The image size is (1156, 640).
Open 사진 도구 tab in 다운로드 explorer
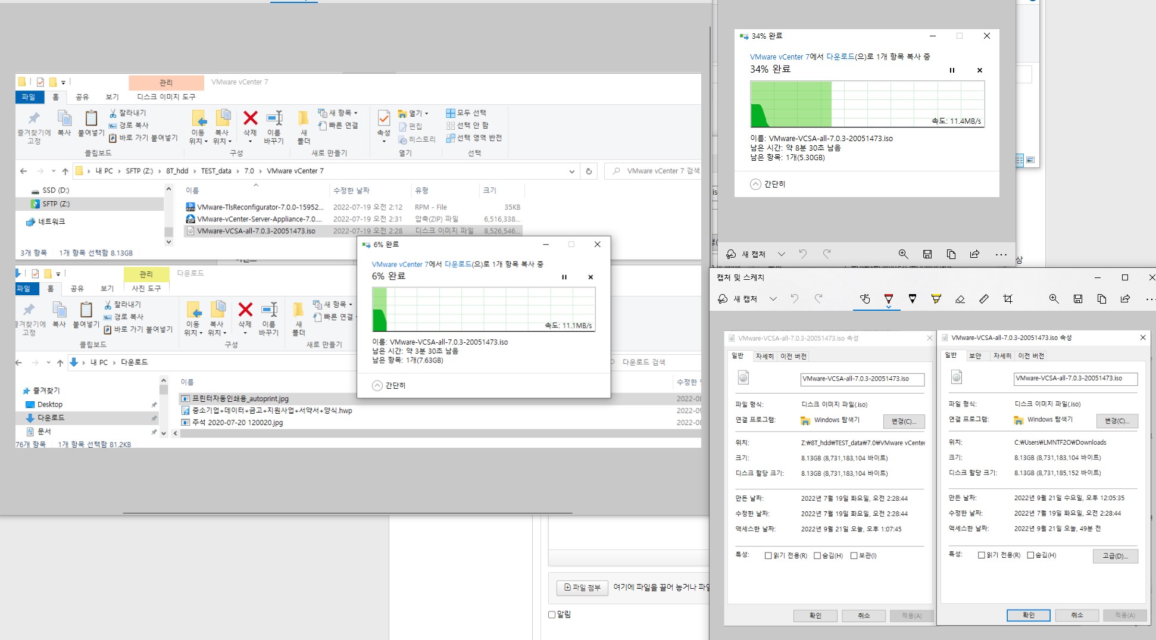(x=146, y=288)
